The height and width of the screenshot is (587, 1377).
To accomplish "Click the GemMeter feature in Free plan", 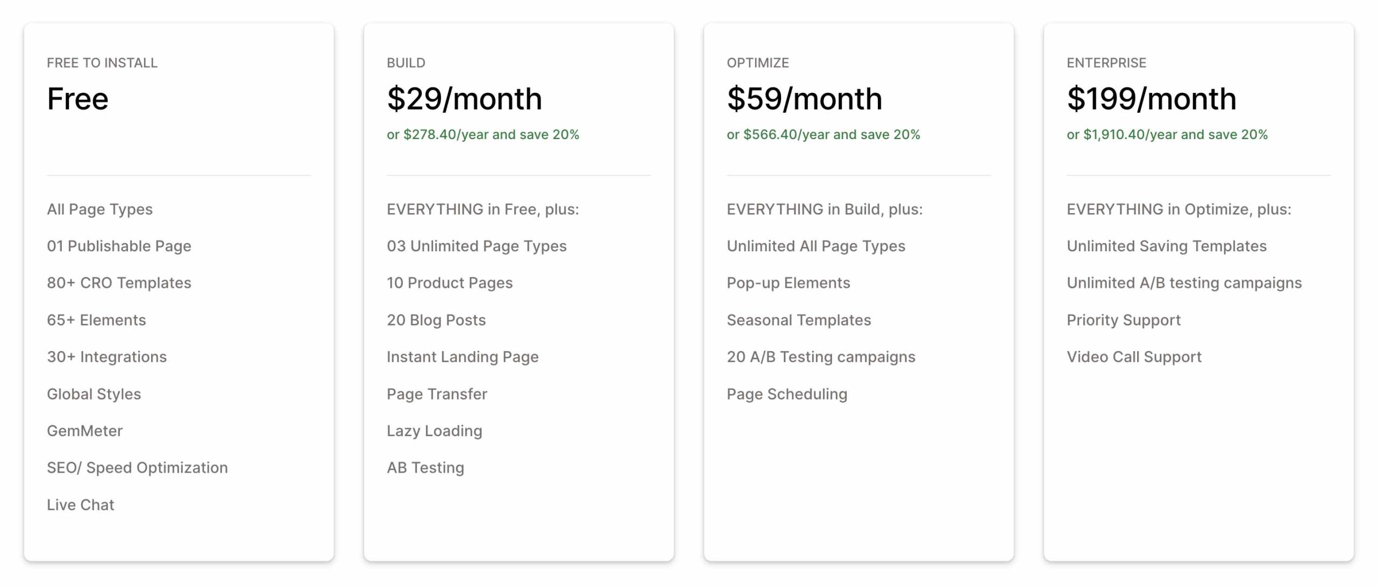I will 84,431.
